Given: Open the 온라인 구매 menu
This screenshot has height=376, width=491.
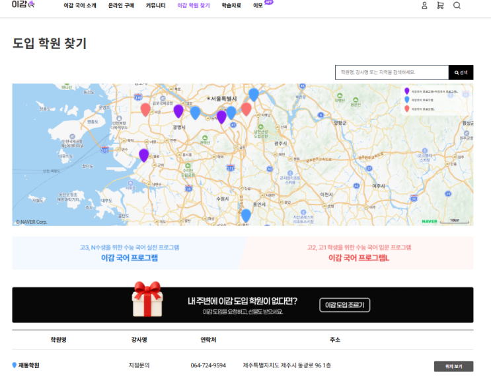Looking at the screenshot, I should click(121, 6).
